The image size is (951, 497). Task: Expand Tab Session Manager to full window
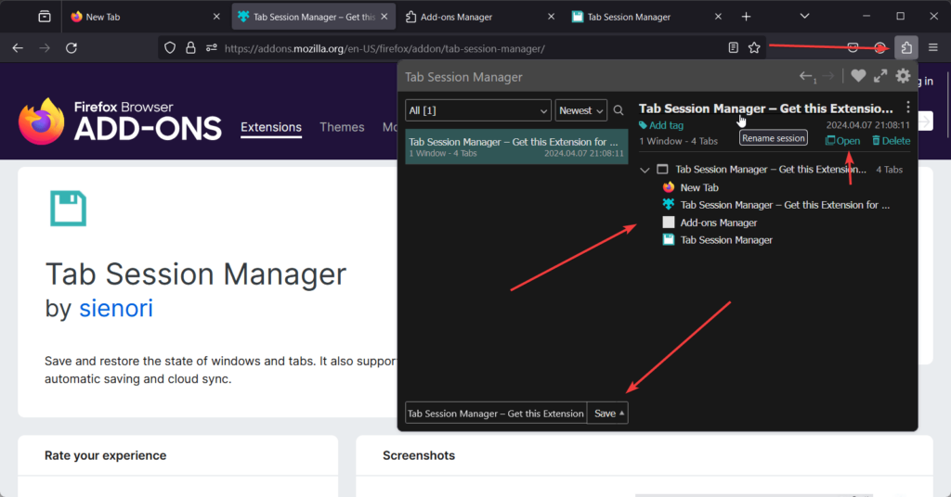click(880, 76)
